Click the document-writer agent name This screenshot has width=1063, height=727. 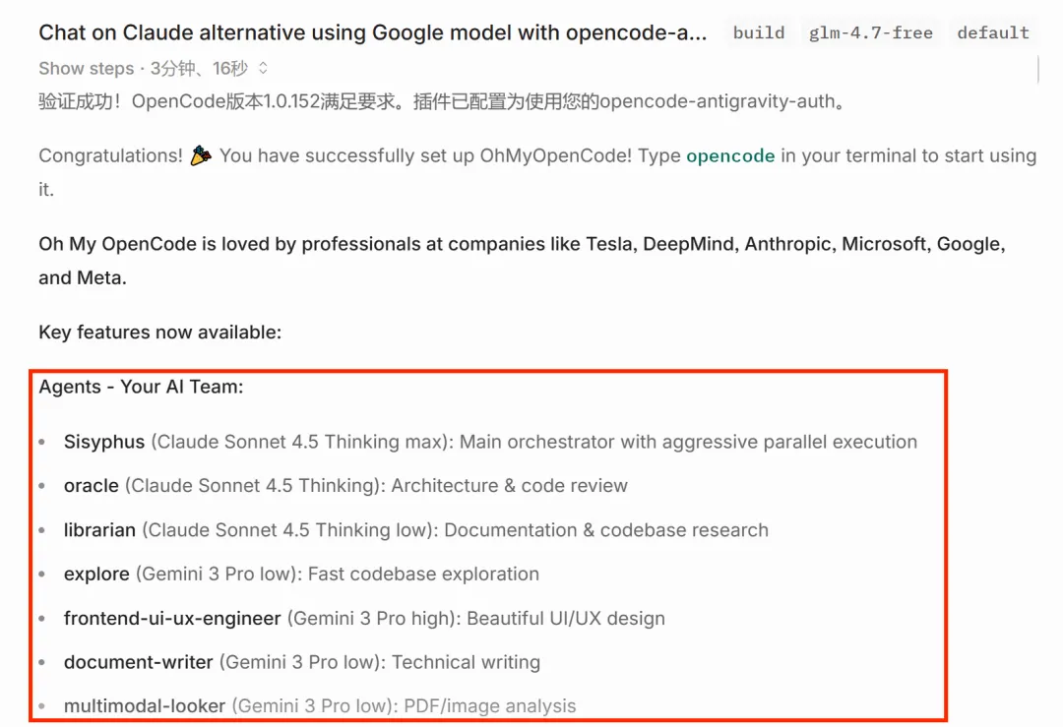[x=138, y=662]
